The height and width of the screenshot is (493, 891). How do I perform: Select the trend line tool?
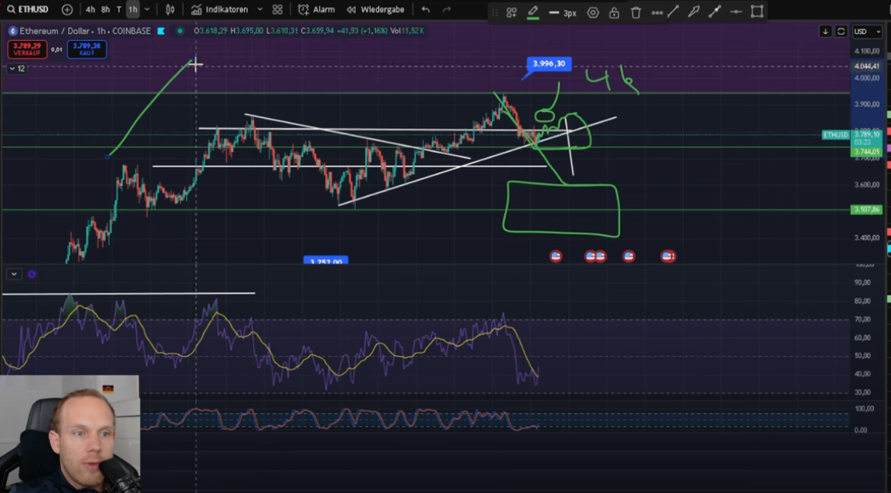pos(672,12)
